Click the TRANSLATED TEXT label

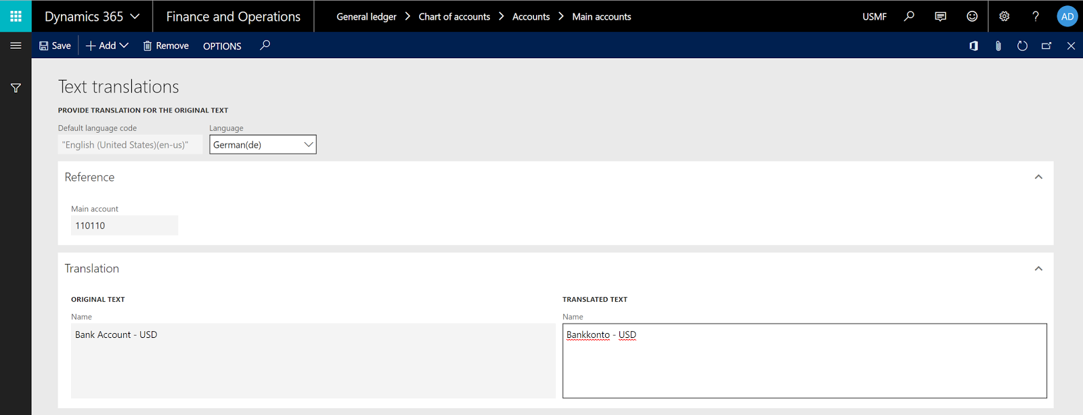point(595,299)
